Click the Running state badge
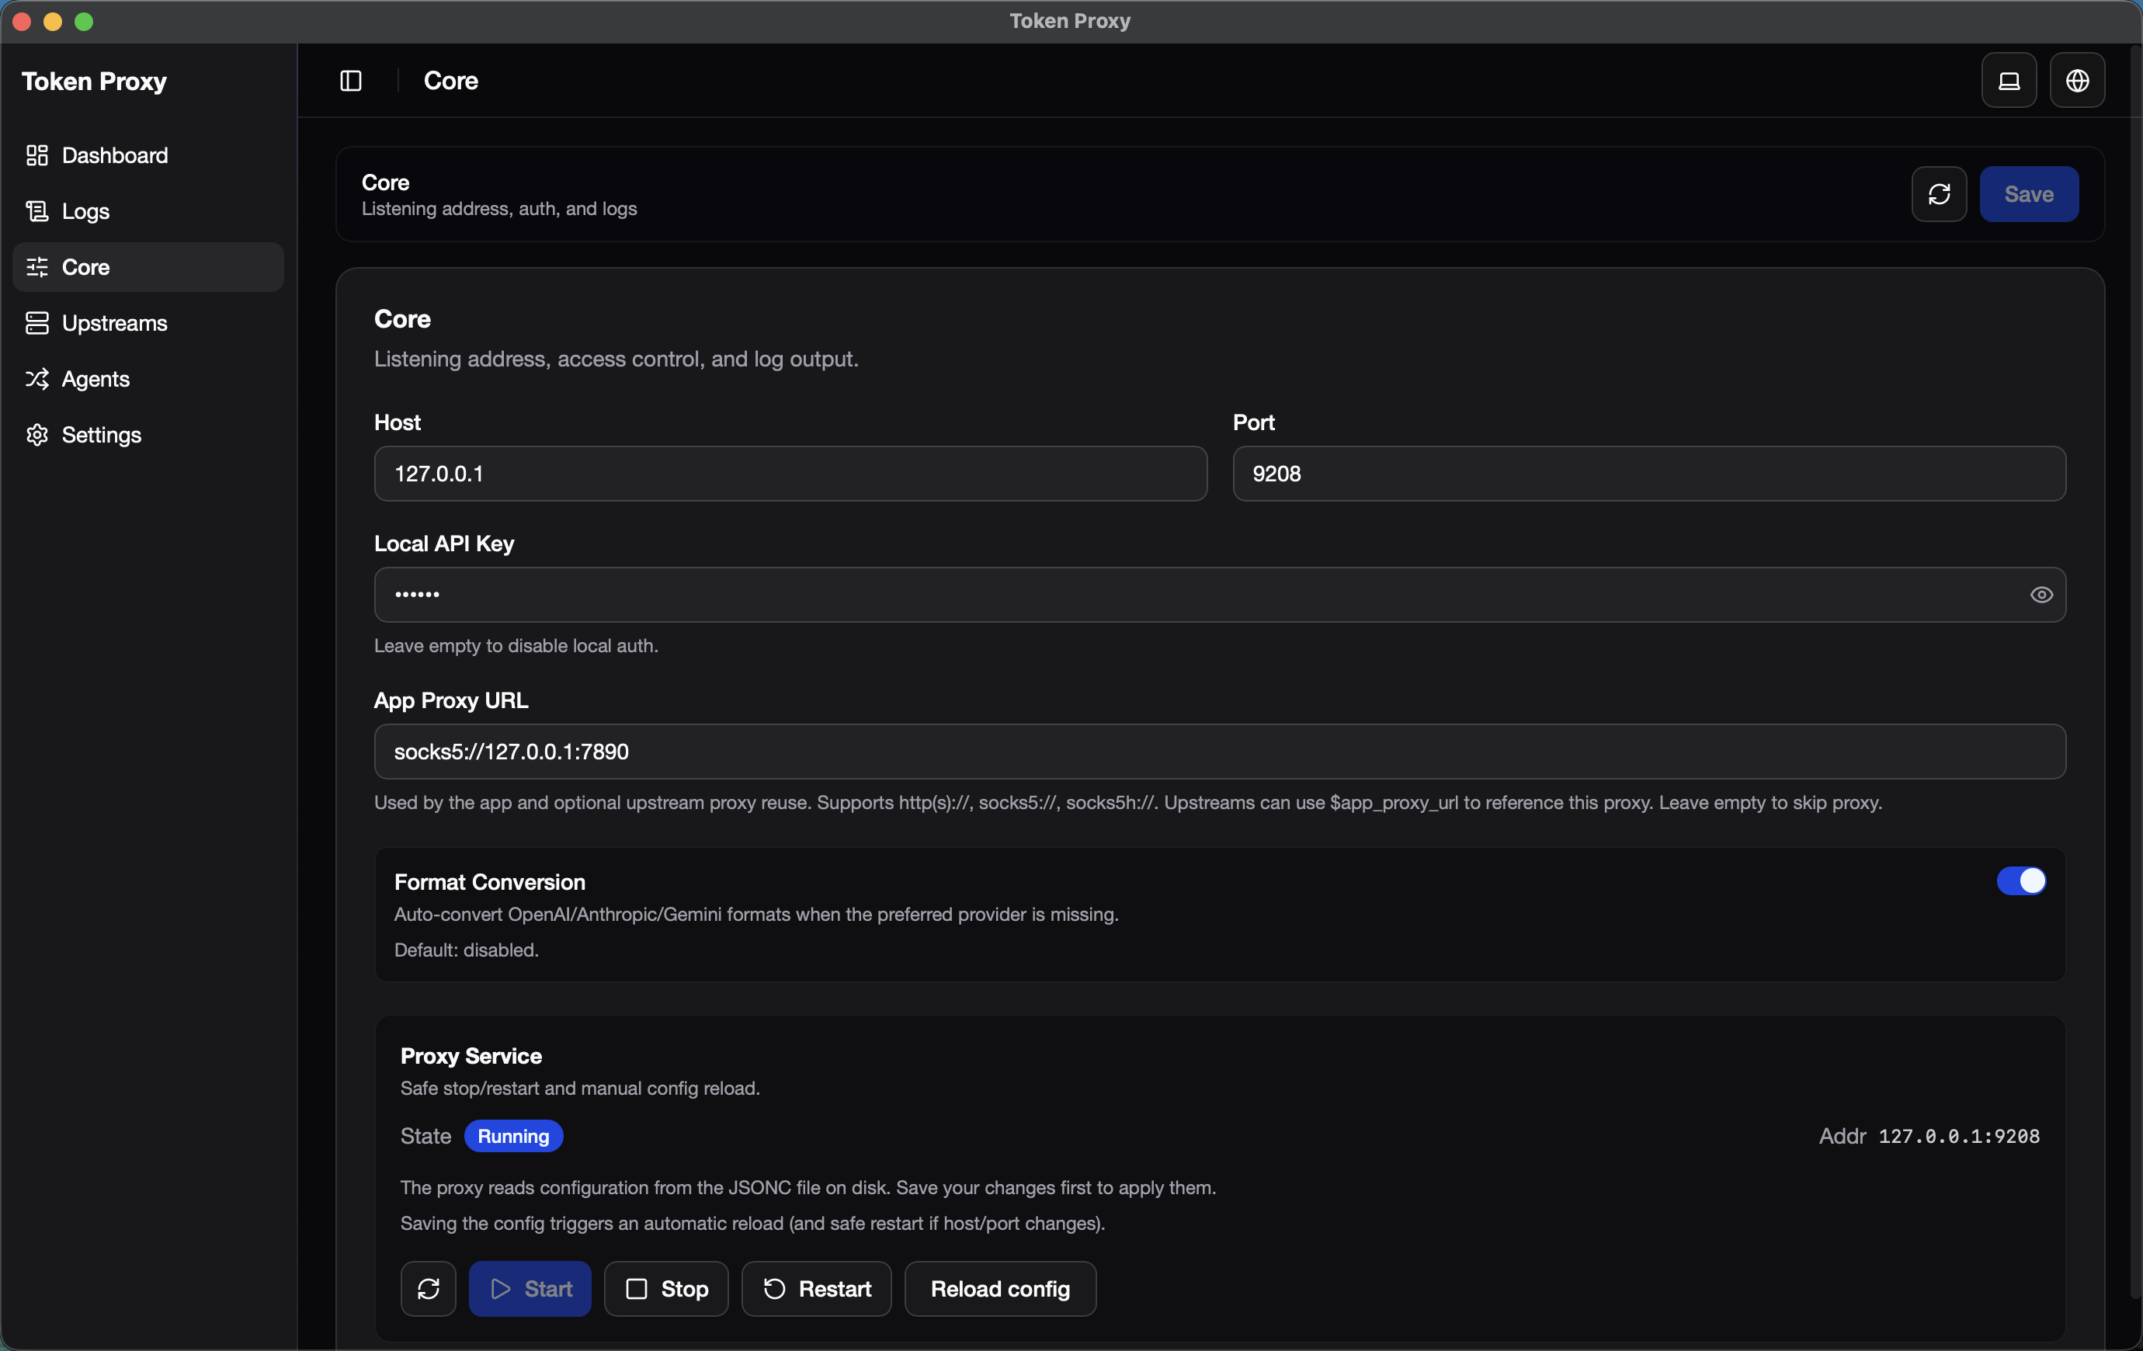The width and height of the screenshot is (2143, 1351). click(512, 1136)
